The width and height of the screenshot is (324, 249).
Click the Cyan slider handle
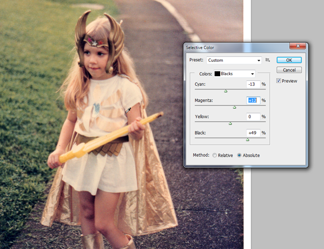click(225, 91)
